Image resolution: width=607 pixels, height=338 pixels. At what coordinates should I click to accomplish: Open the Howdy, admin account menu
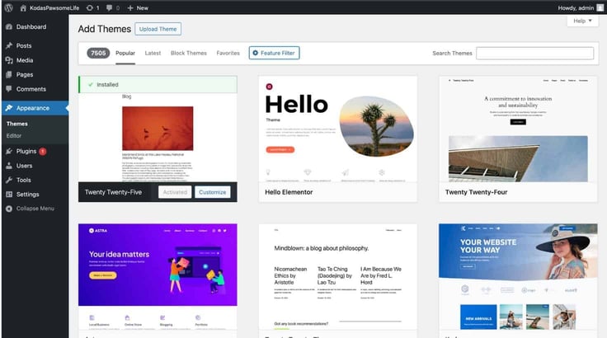coord(581,7)
